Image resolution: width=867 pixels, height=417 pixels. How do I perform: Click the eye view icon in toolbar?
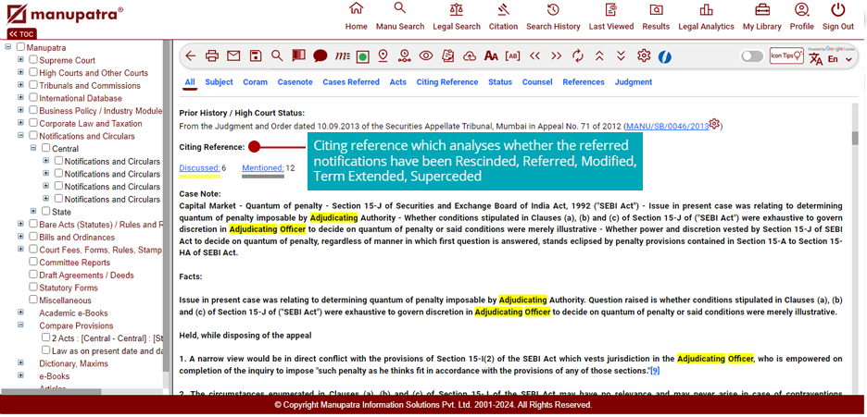(426, 56)
